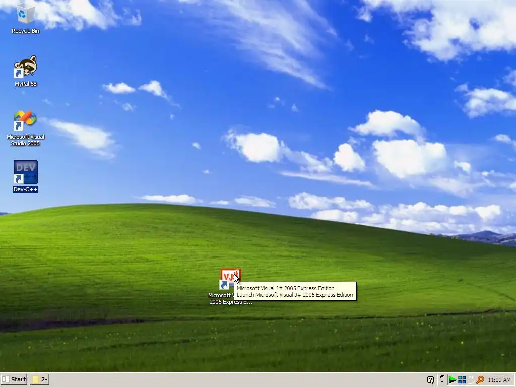Open the Start menu
This screenshot has height=387, width=516.
tap(14, 379)
